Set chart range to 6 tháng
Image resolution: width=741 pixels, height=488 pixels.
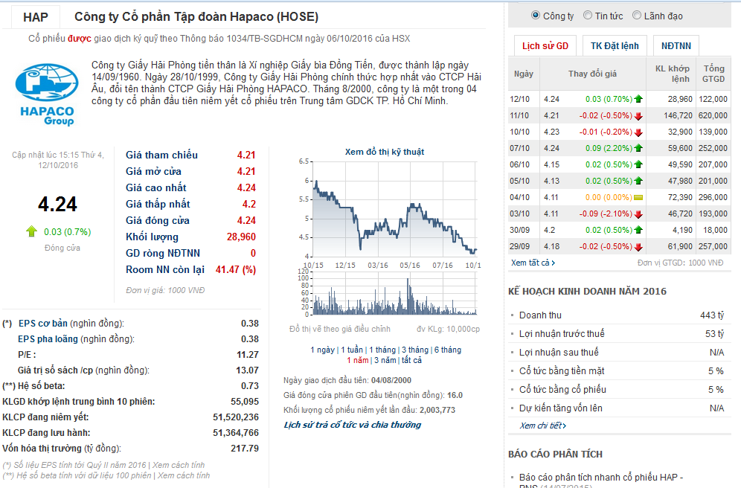click(448, 350)
